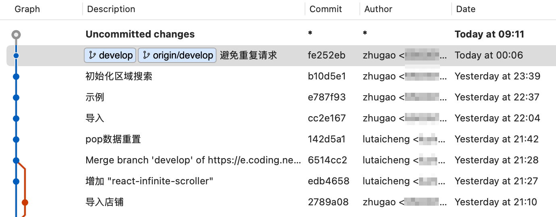
Task: Click graph node for pop数据重置 commit
Action: pos(16,139)
